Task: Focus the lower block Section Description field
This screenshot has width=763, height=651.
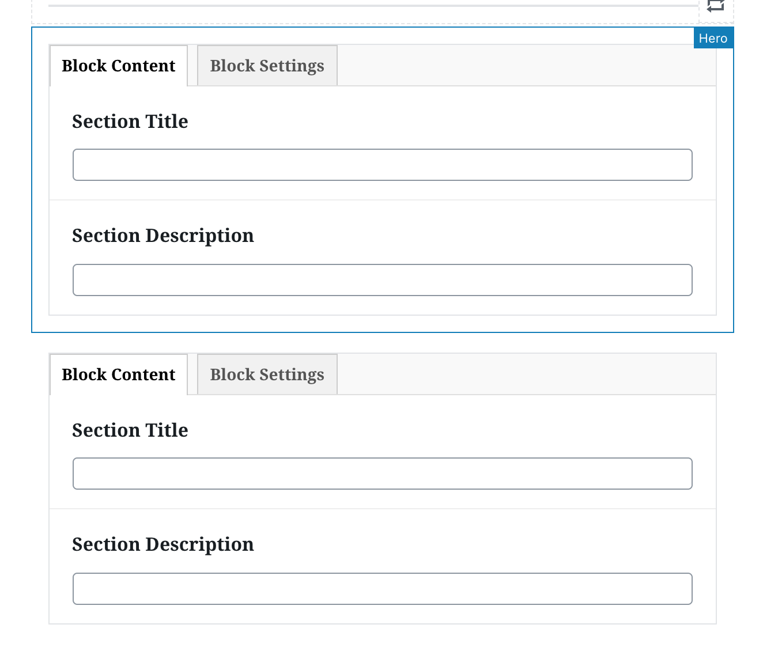Action: (382, 589)
